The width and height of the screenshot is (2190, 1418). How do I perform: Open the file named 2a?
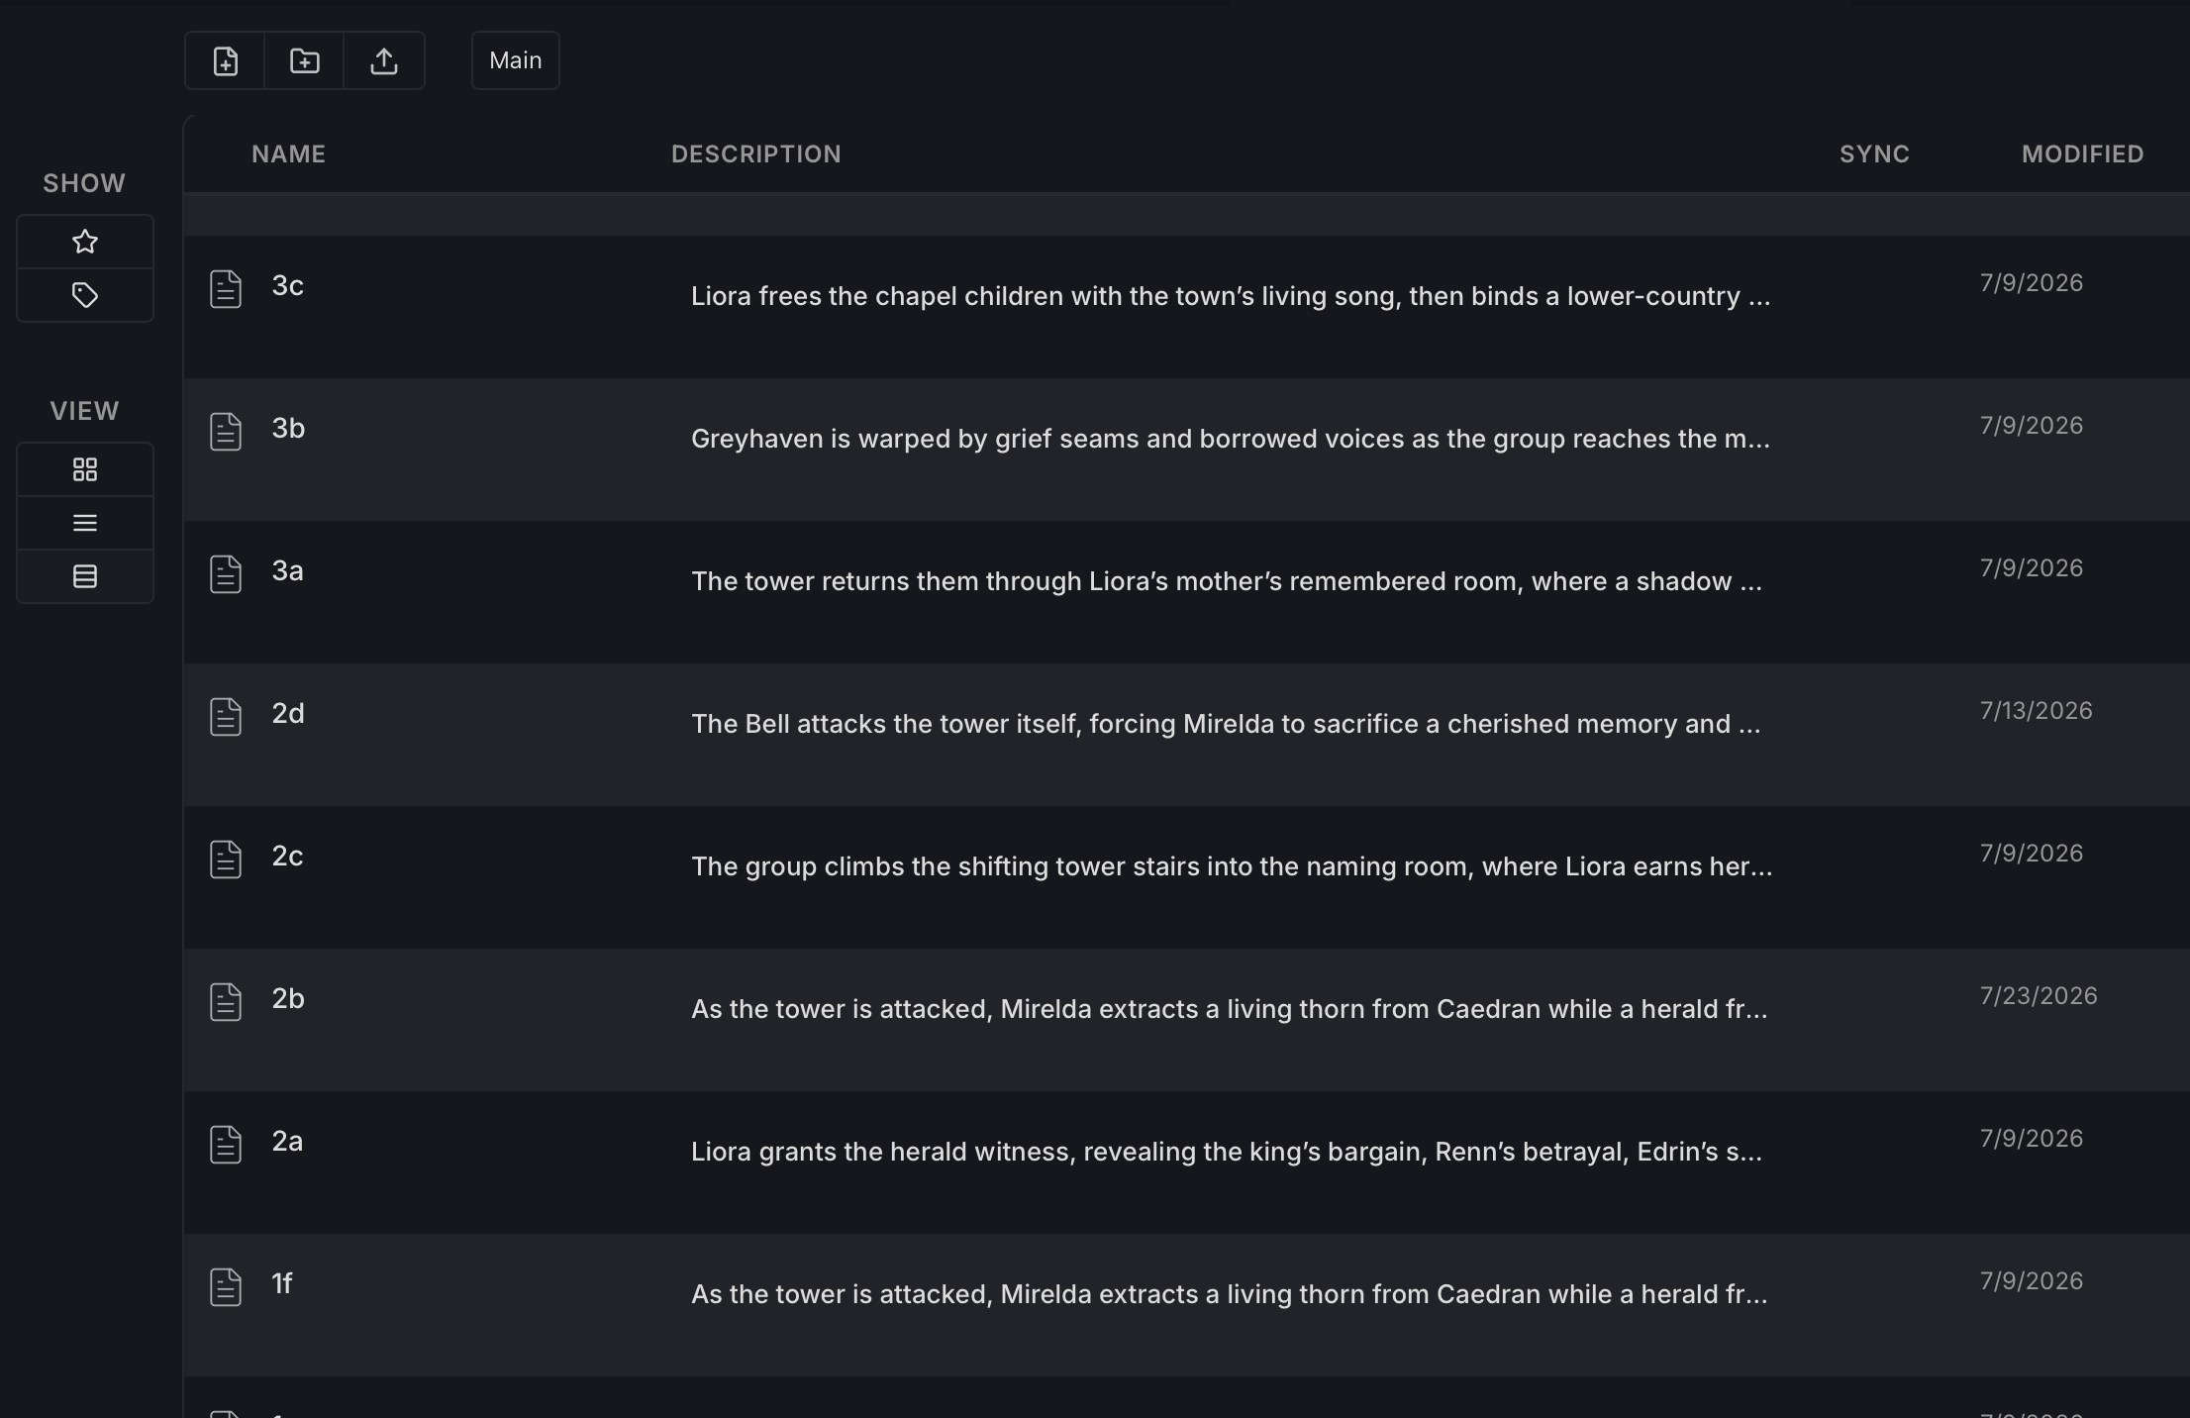click(x=287, y=1142)
